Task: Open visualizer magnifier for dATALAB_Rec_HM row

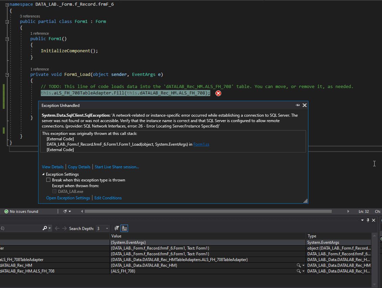Action: [299, 265]
